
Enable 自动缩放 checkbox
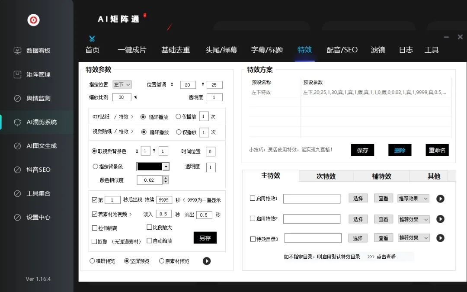pyautogui.click(x=150, y=241)
